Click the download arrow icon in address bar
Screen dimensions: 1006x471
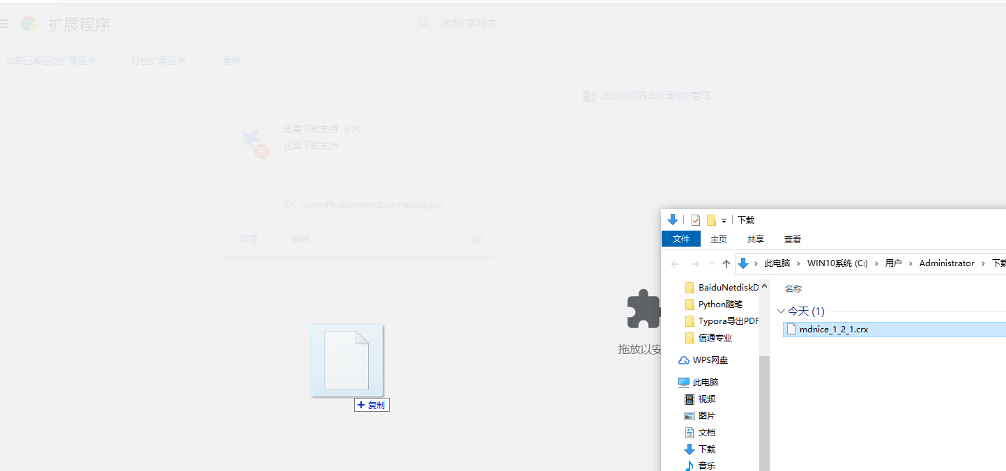click(743, 263)
